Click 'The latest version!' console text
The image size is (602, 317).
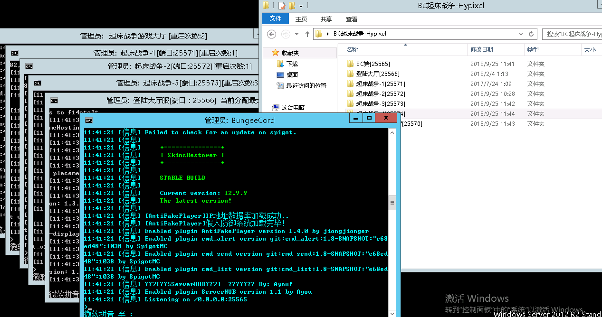(x=196, y=201)
